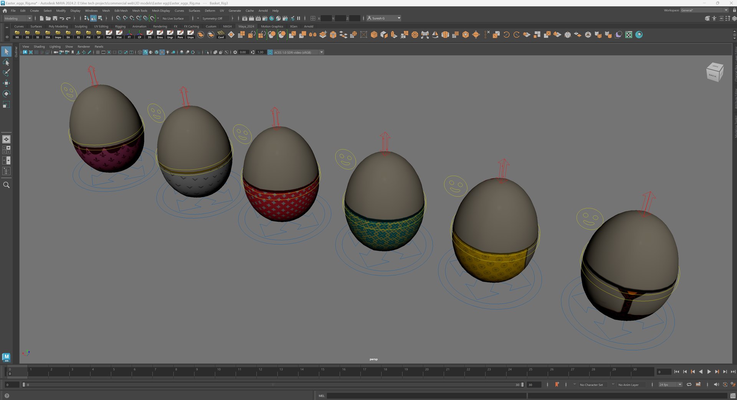Image resolution: width=737 pixels, height=400 pixels.
Task: Click the teal ring shelf icon
Action: 639,35
